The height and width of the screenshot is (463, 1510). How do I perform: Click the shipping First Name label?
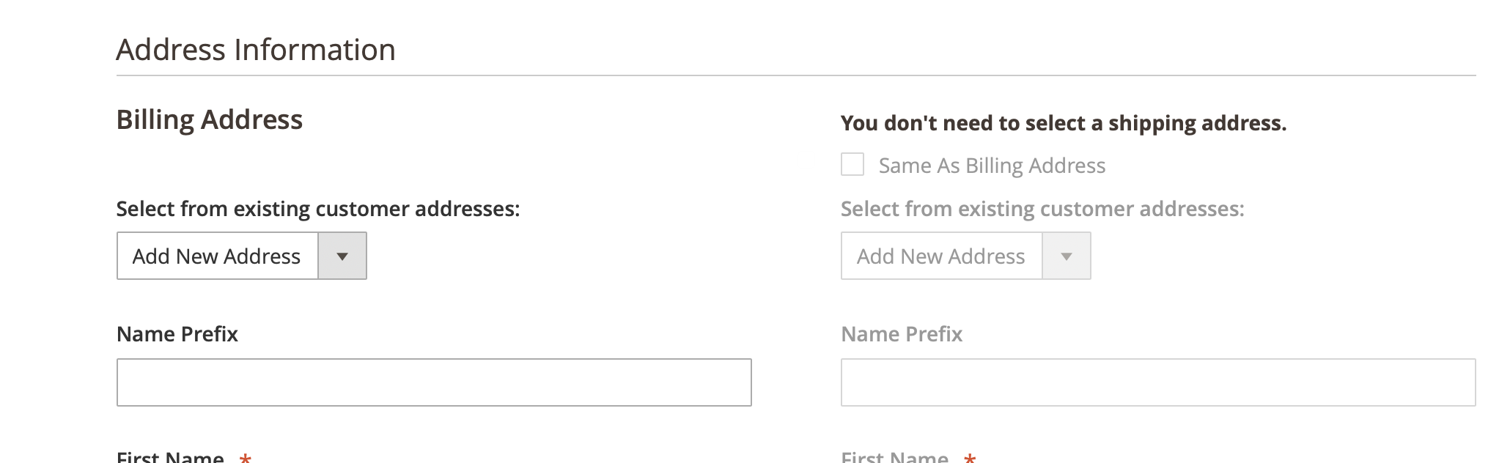(x=894, y=457)
